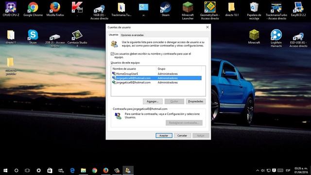The width and height of the screenshot is (311, 175).
Task: Click the Firefox icon on the taskbar
Action: tap(106, 170)
